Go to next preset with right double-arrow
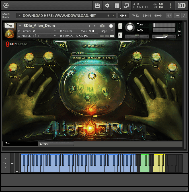The image size is (189, 192). (x=124, y=46)
